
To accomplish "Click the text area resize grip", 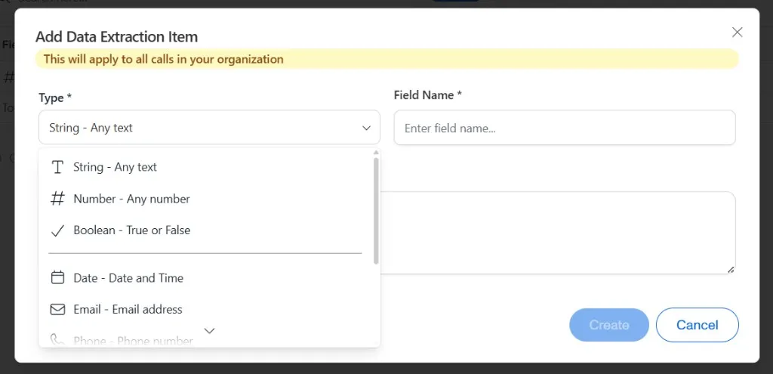I will (731, 270).
